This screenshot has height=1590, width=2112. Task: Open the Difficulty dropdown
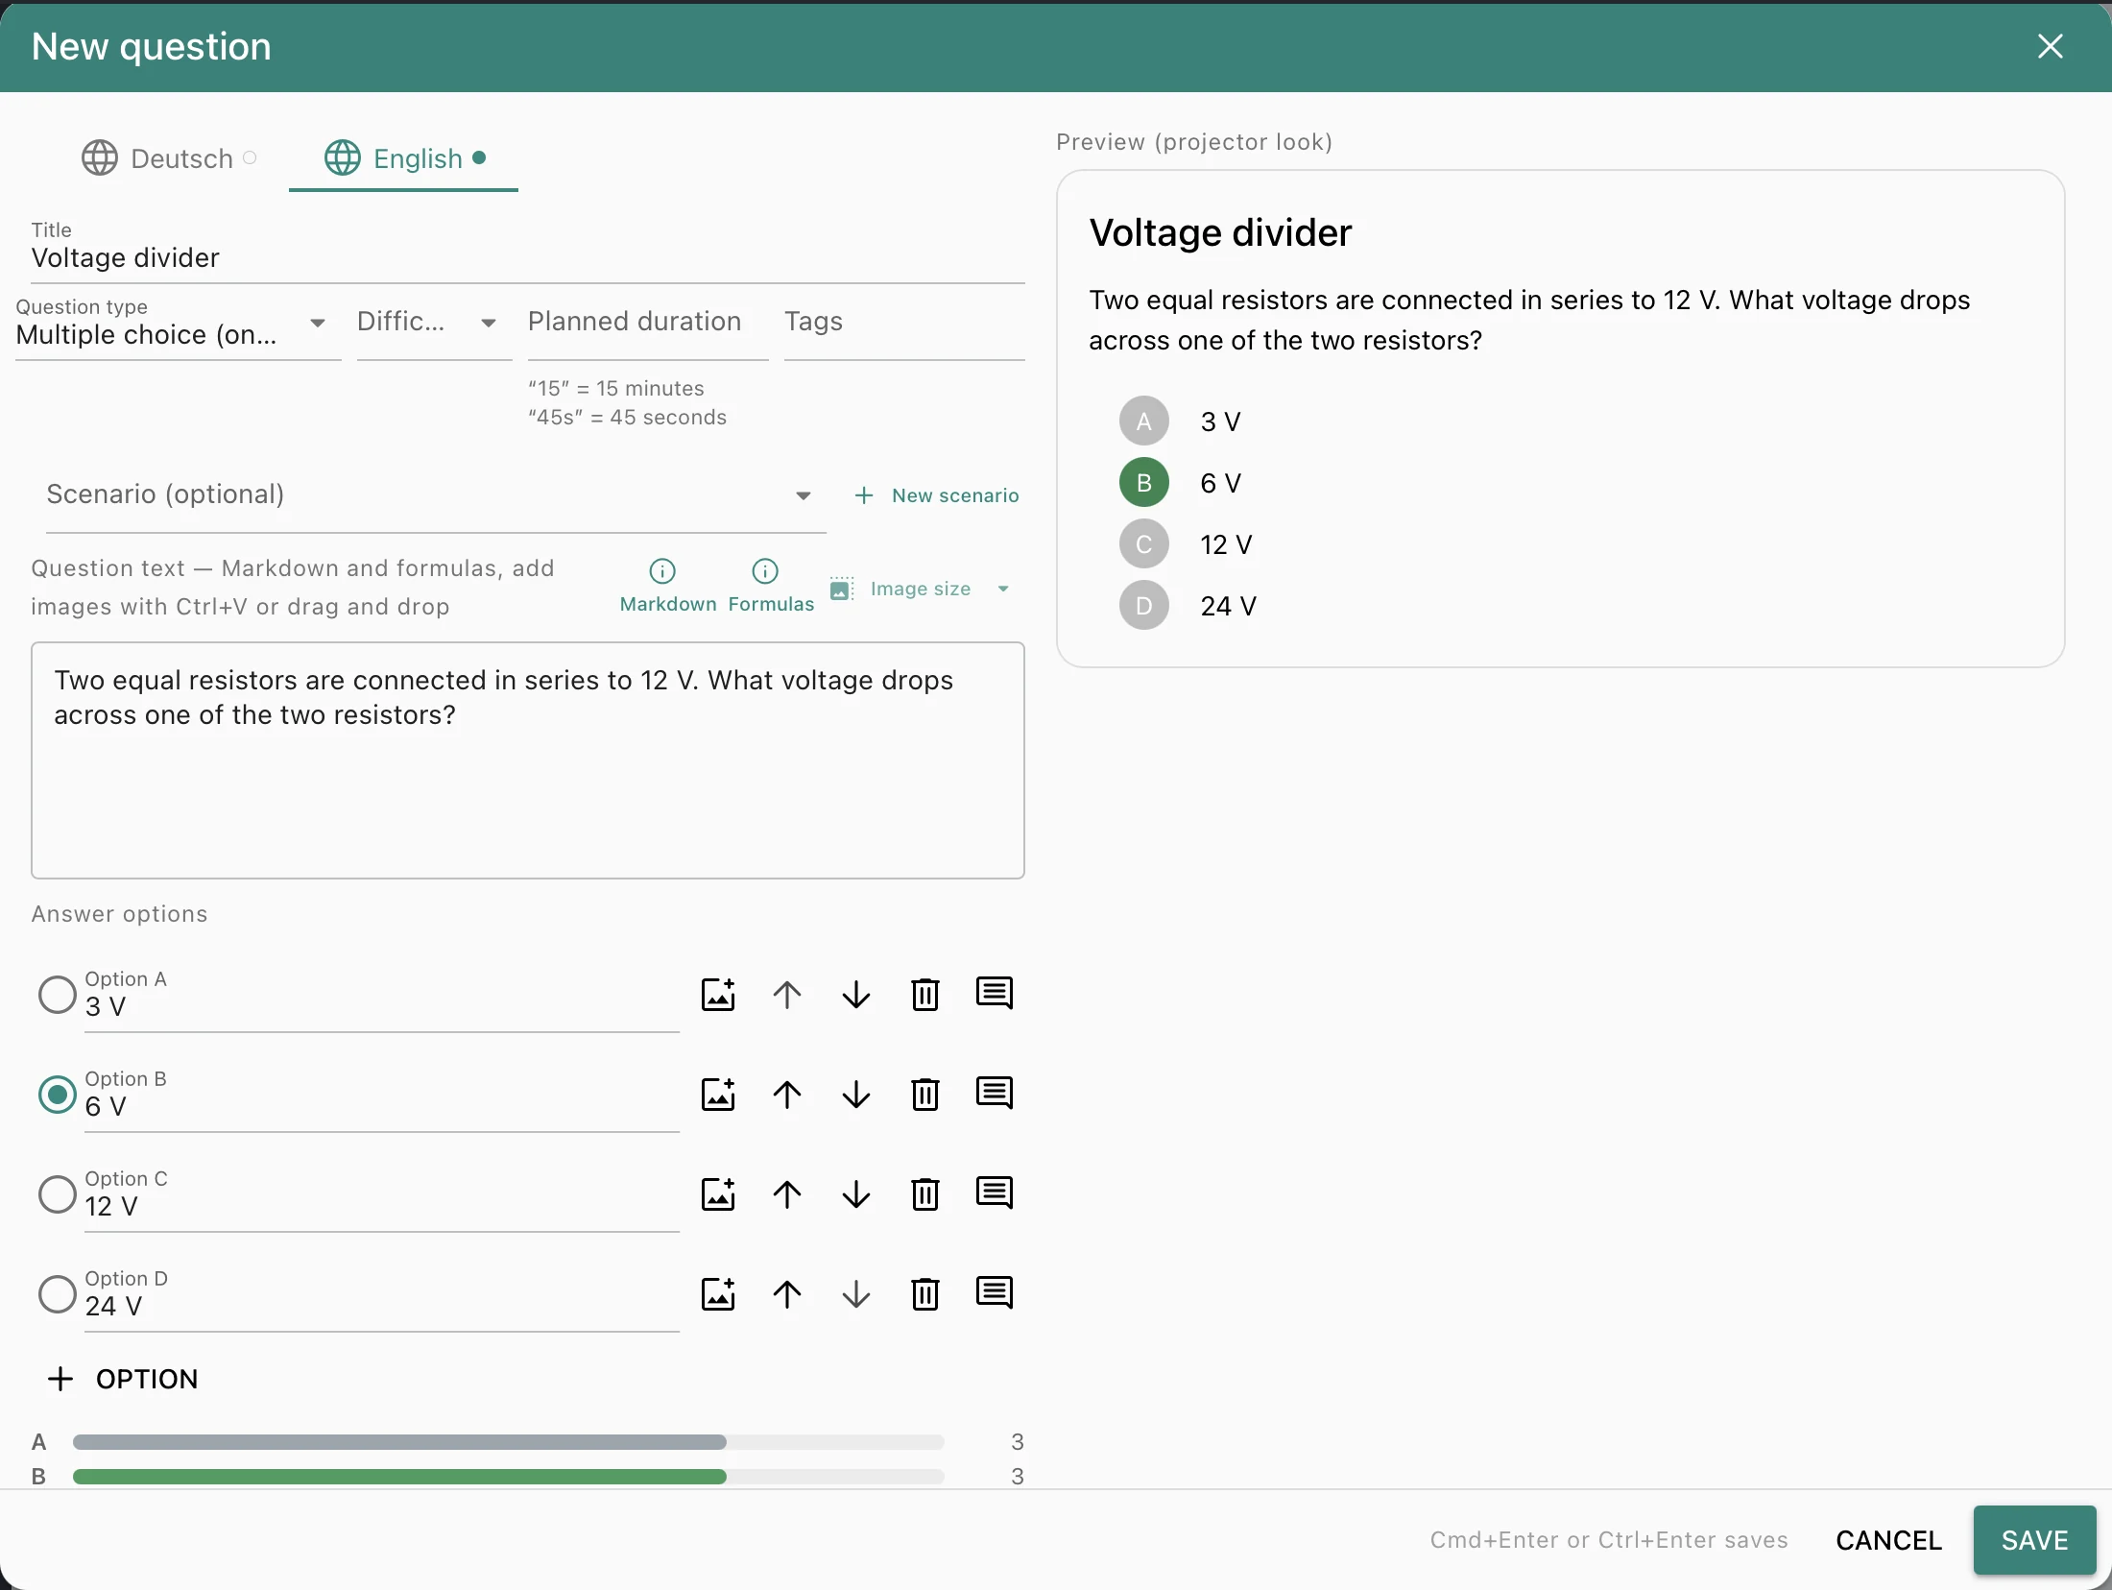point(434,326)
